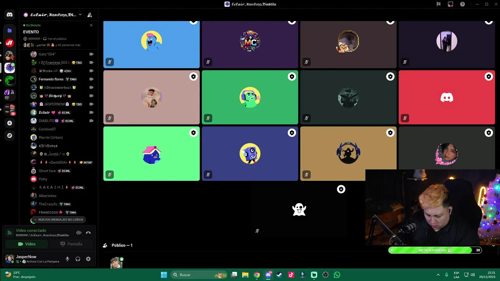Open WhatsApp from the Windows taskbar
The height and width of the screenshot is (281, 500).
(x=337, y=275)
